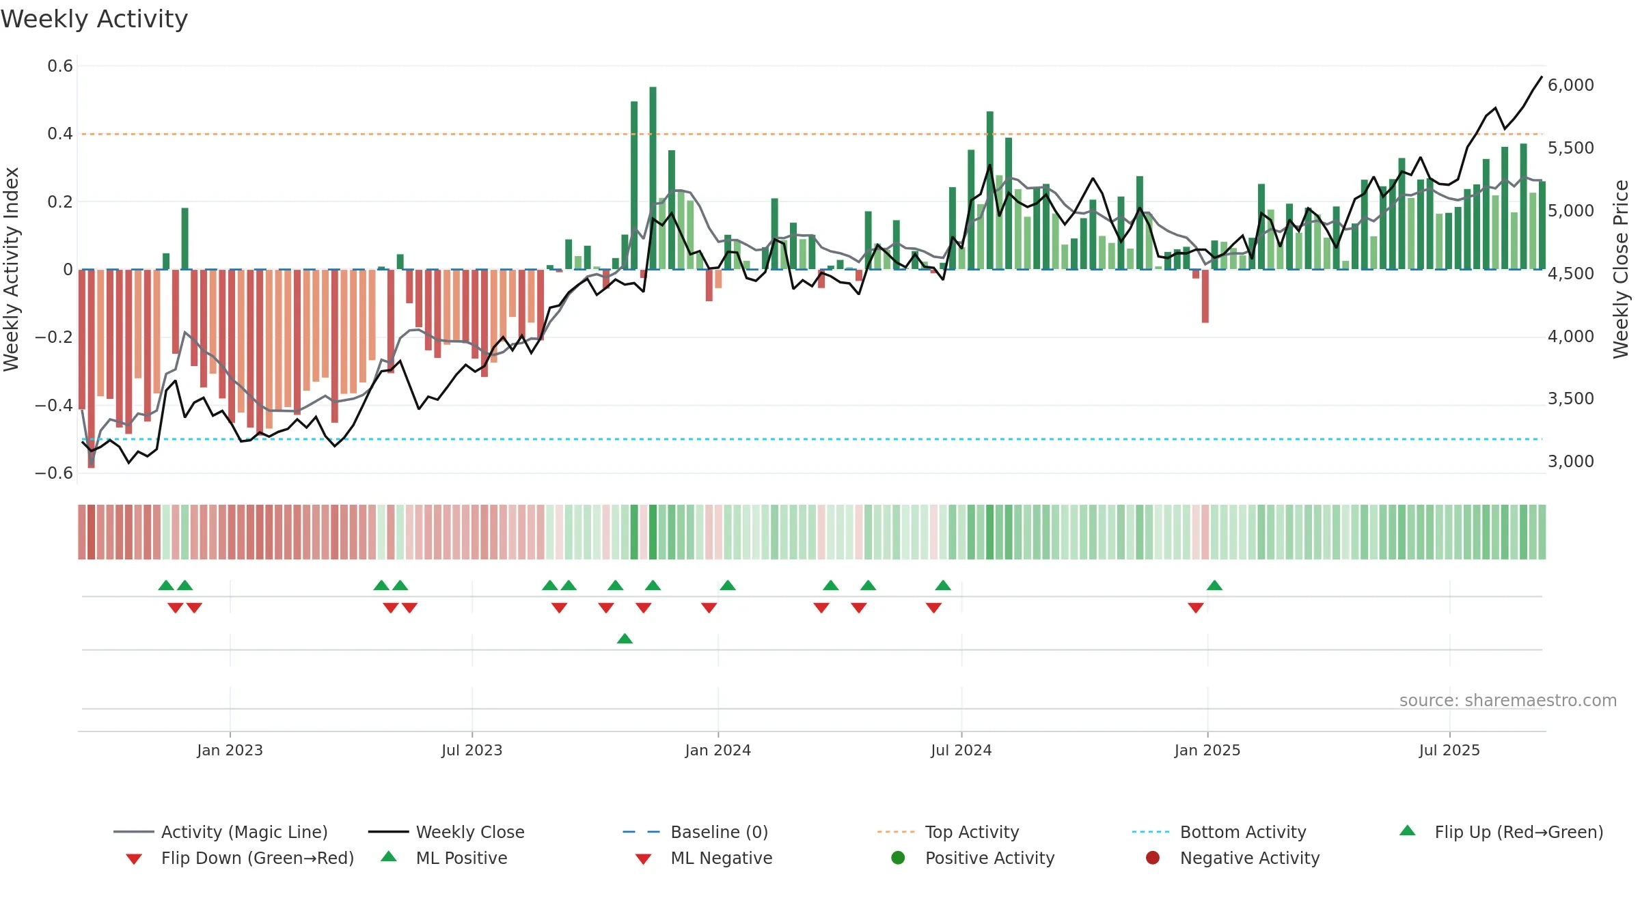Toggle Activity (Magic Line) legend entry
Image resolution: width=1640 pixels, height=922 pixels.
tap(221, 832)
